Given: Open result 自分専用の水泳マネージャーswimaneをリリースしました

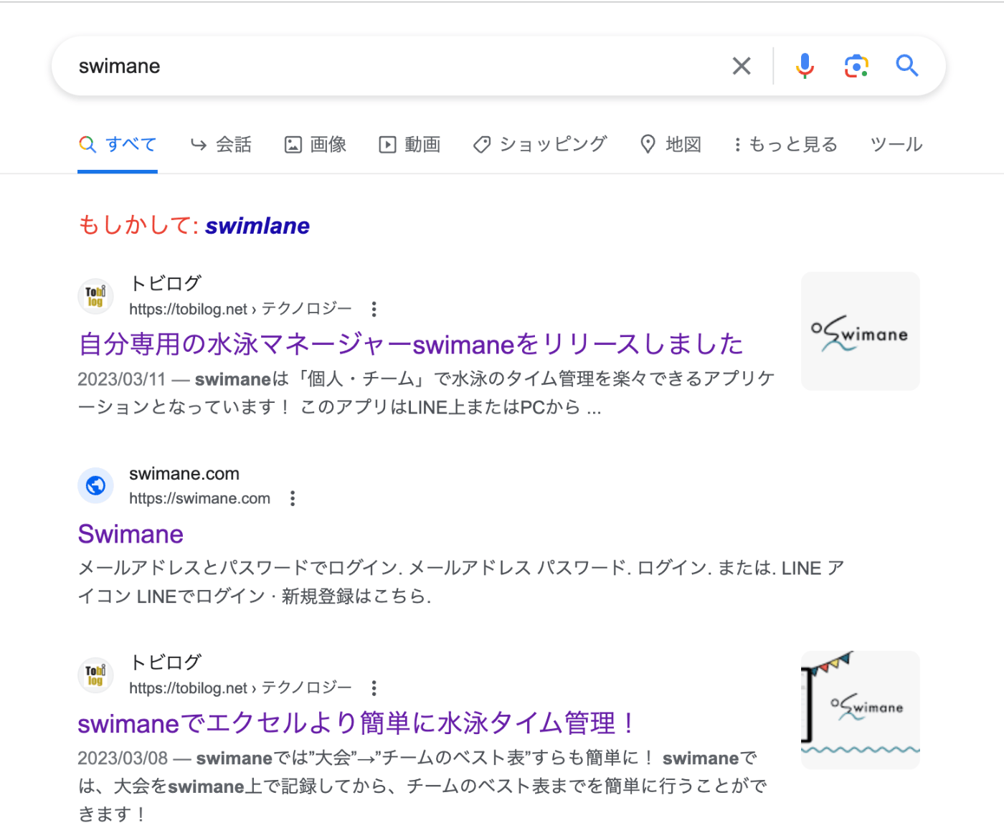Looking at the screenshot, I should [x=411, y=344].
